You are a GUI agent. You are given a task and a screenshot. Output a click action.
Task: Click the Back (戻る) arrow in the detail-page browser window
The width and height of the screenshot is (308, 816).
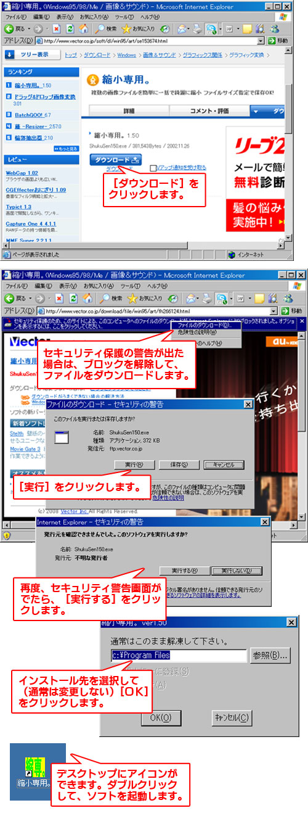tap(9, 29)
